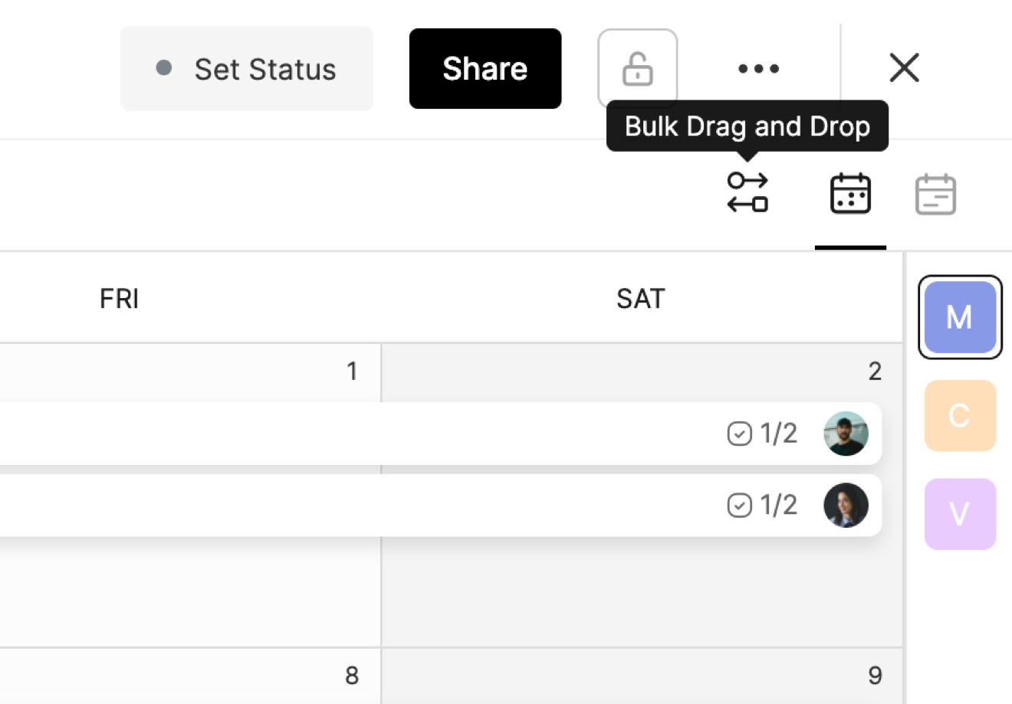1012x704 pixels.
Task: Click the second task's 1/2 checklist icon
Action: [x=739, y=506]
